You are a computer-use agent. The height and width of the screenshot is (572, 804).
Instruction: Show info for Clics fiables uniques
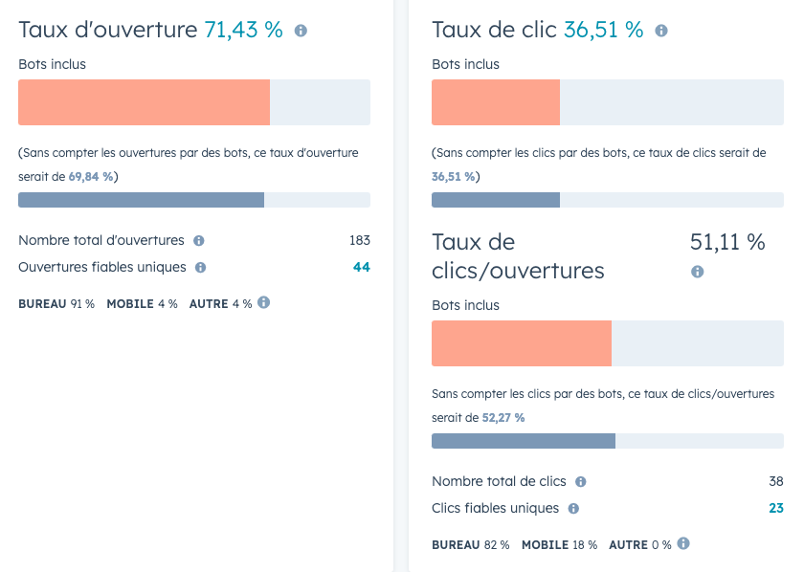(573, 509)
